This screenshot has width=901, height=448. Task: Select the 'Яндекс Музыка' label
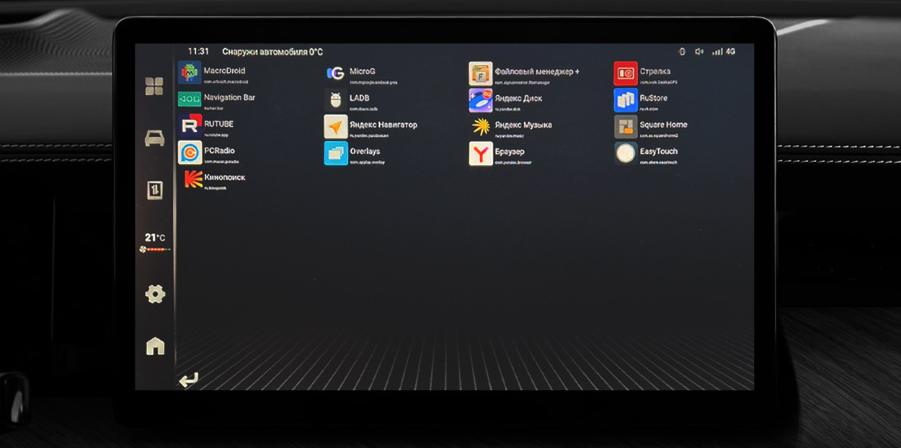click(x=523, y=125)
